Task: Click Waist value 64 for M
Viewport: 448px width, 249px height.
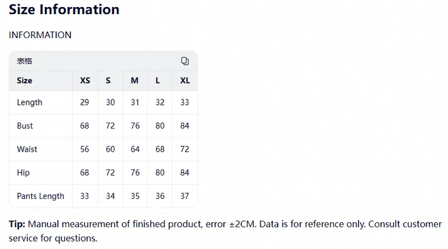Action: (135, 149)
